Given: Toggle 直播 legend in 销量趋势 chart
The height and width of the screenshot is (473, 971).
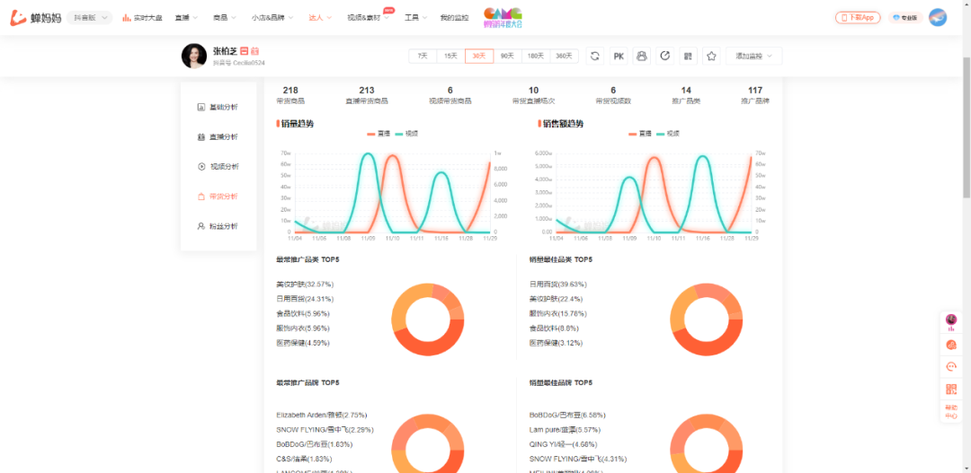Looking at the screenshot, I should click(379, 134).
